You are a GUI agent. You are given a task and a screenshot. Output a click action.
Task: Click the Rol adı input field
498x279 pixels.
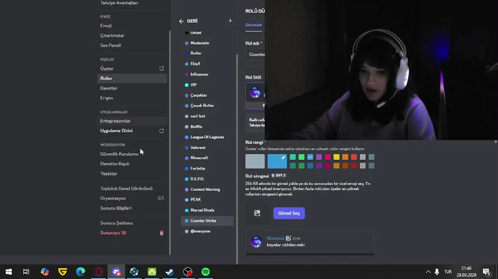click(x=255, y=55)
